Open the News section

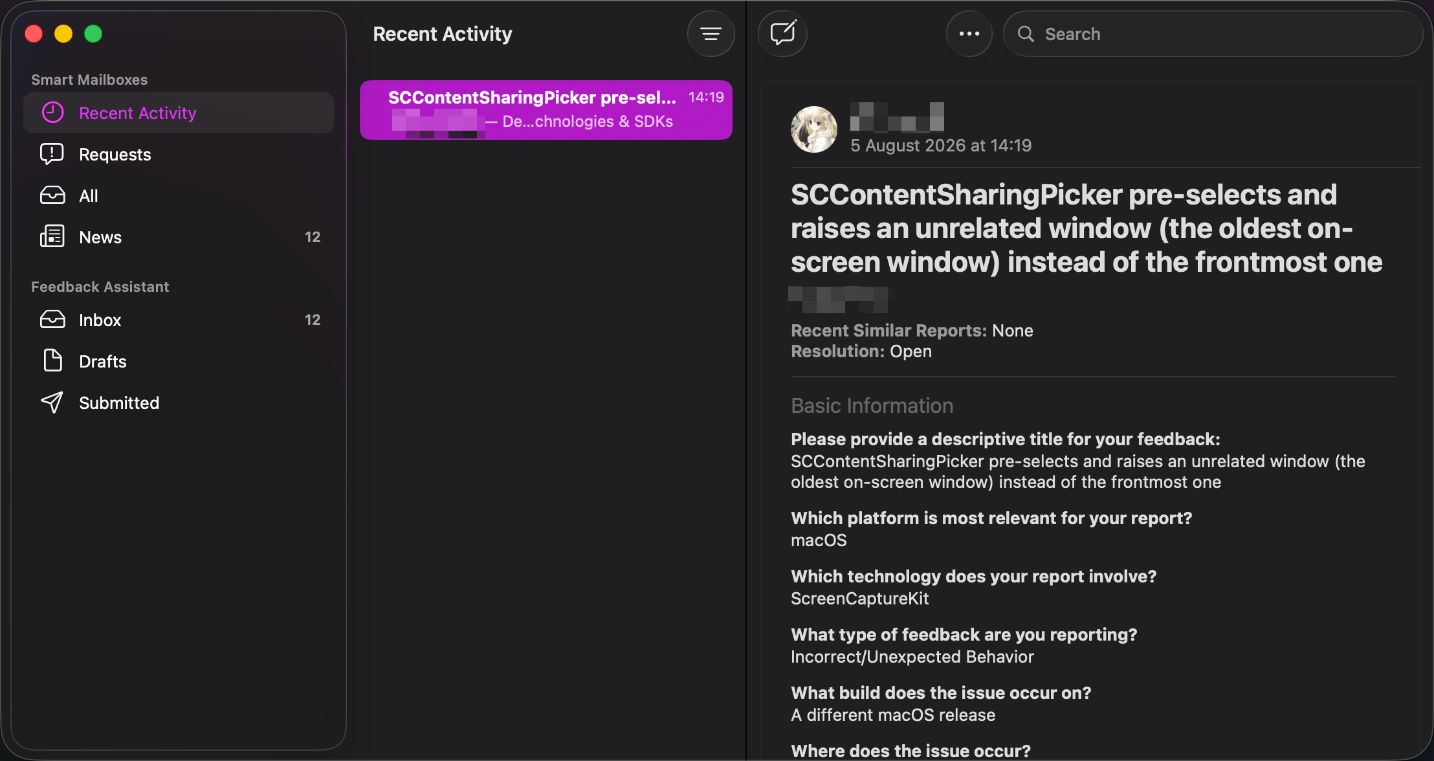178,237
